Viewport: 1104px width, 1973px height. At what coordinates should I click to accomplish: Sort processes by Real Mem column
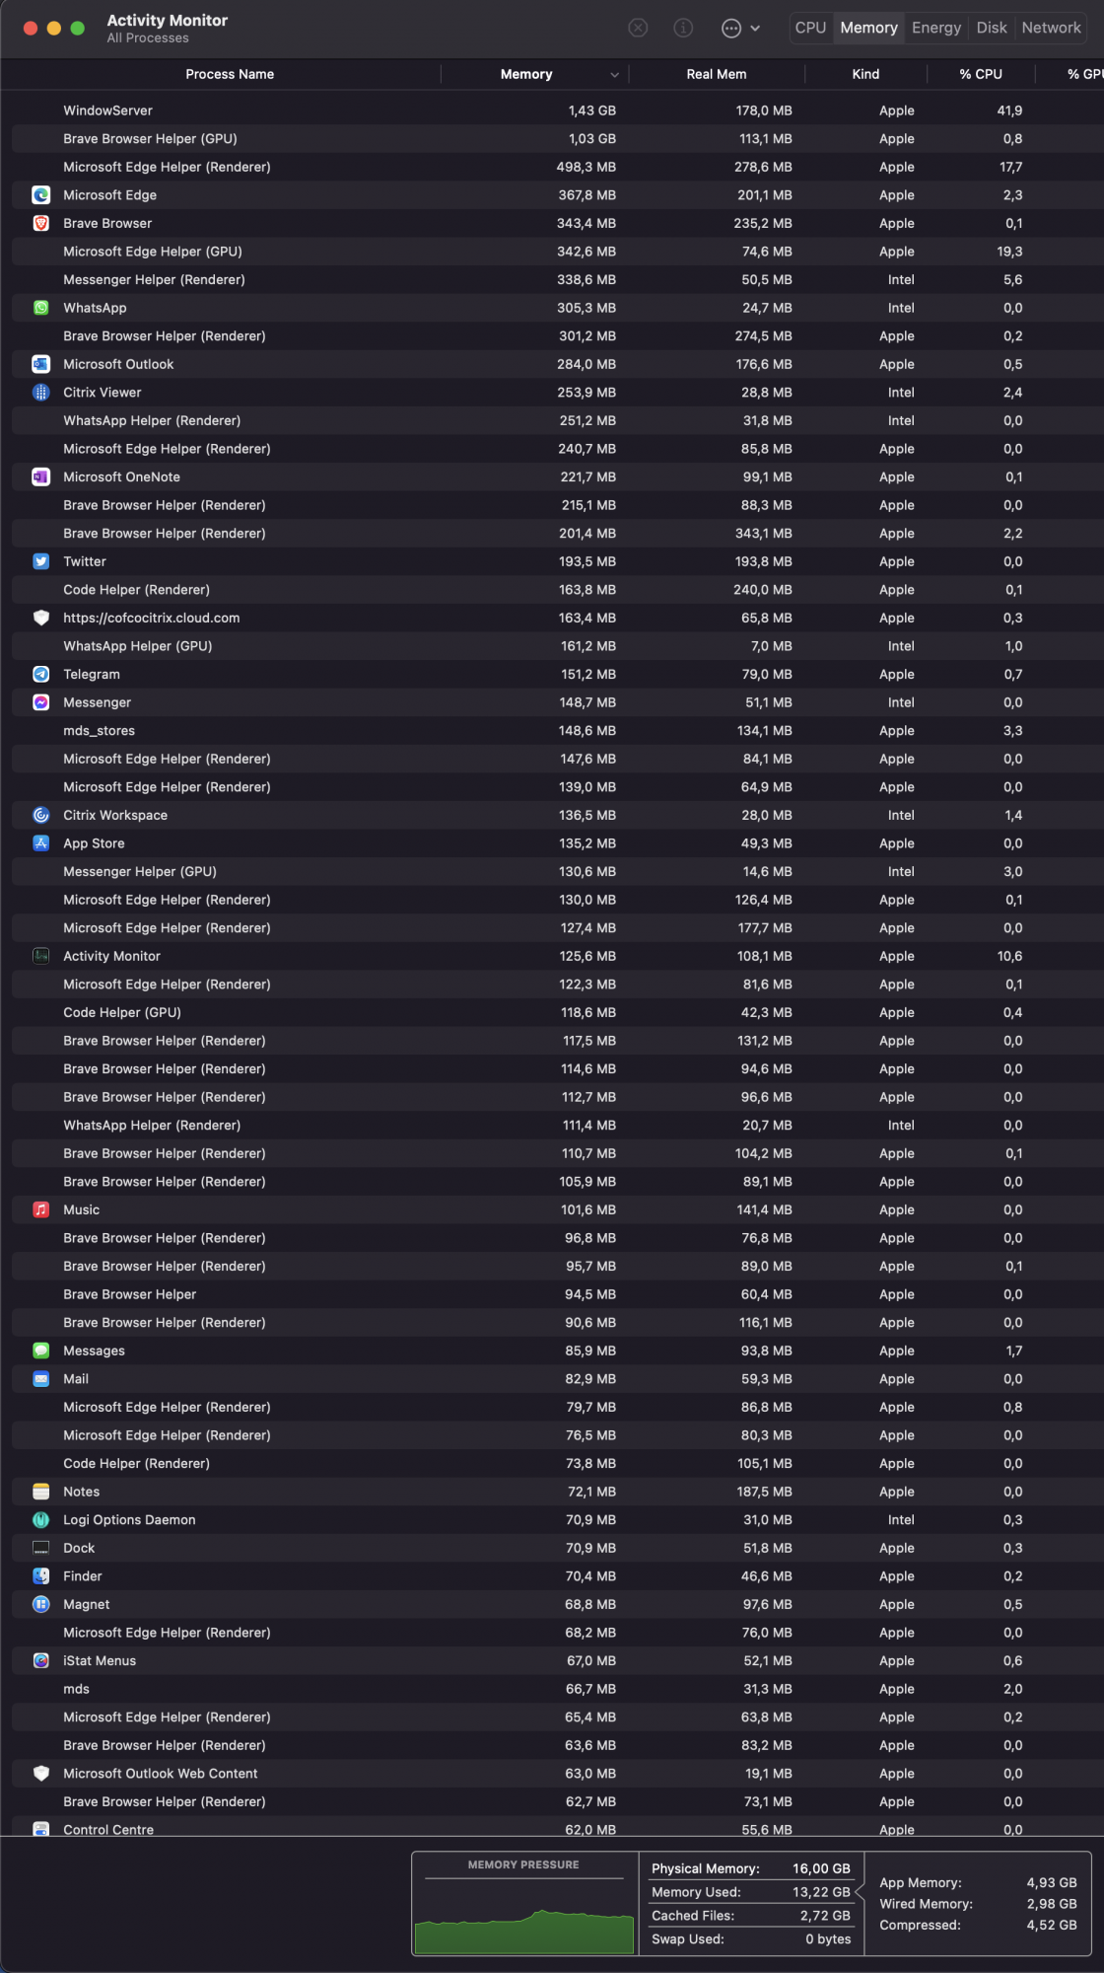point(716,74)
